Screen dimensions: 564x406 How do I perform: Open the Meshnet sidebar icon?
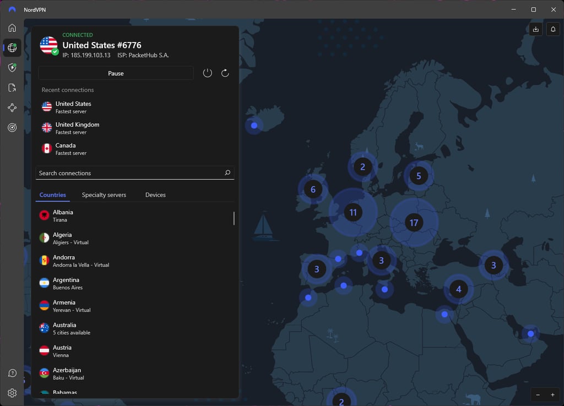[x=12, y=107]
